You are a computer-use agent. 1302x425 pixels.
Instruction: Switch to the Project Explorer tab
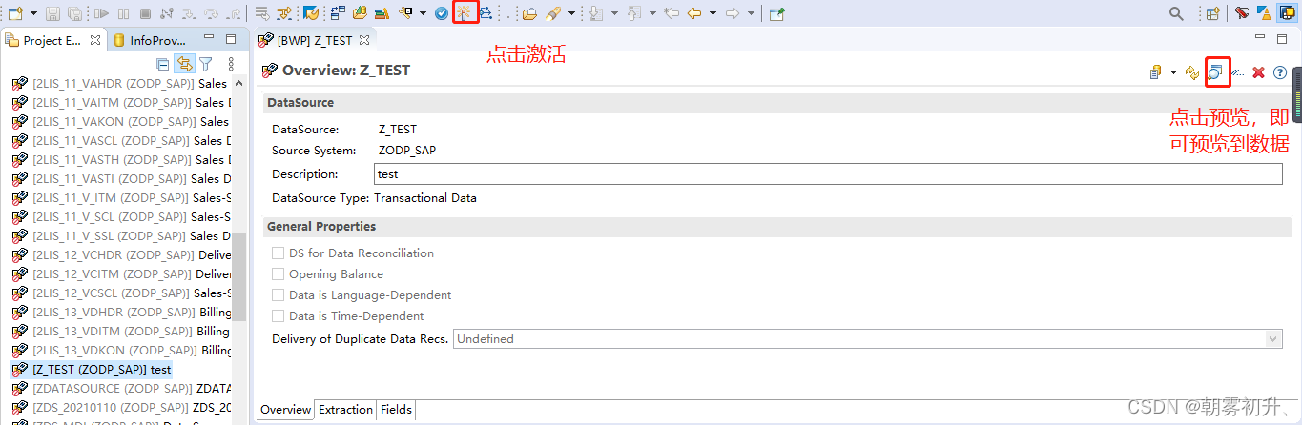point(52,41)
